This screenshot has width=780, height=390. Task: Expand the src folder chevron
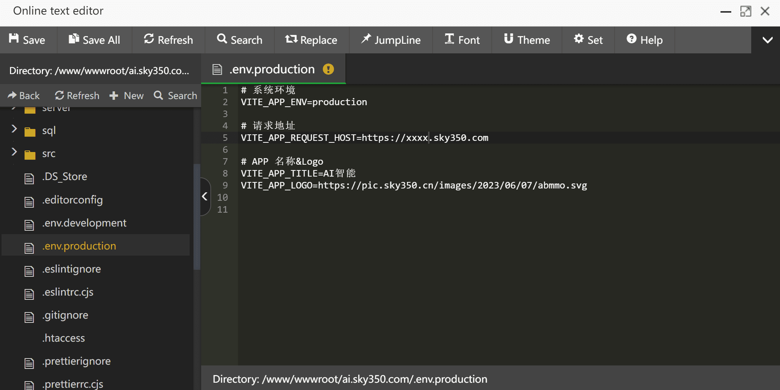(14, 152)
